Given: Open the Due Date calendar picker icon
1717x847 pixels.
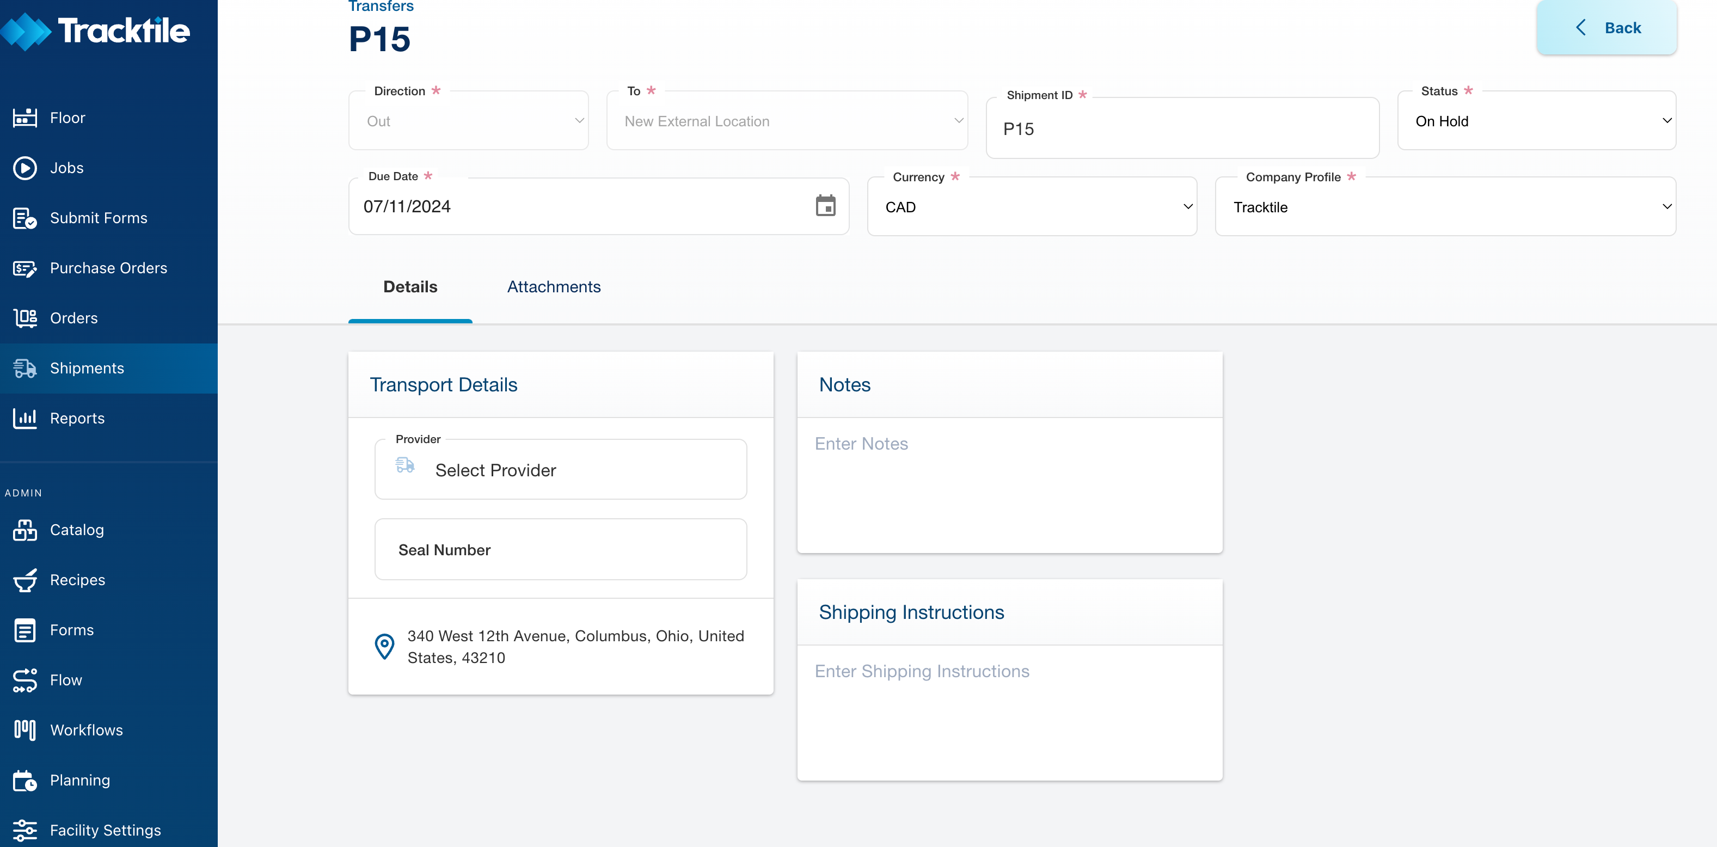Looking at the screenshot, I should (825, 206).
